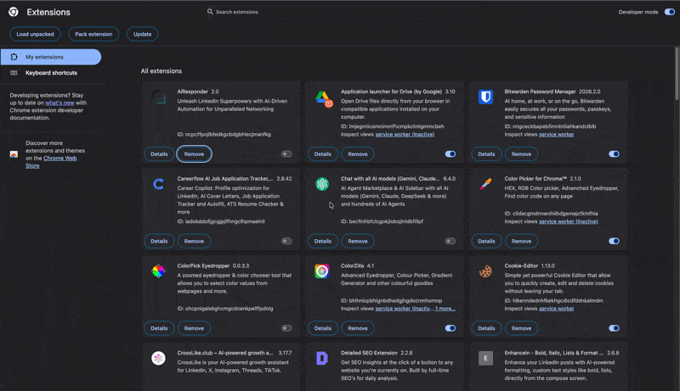Disable the Bitwarden Password Manager toggle
The width and height of the screenshot is (680, 391).
point(614,154)
